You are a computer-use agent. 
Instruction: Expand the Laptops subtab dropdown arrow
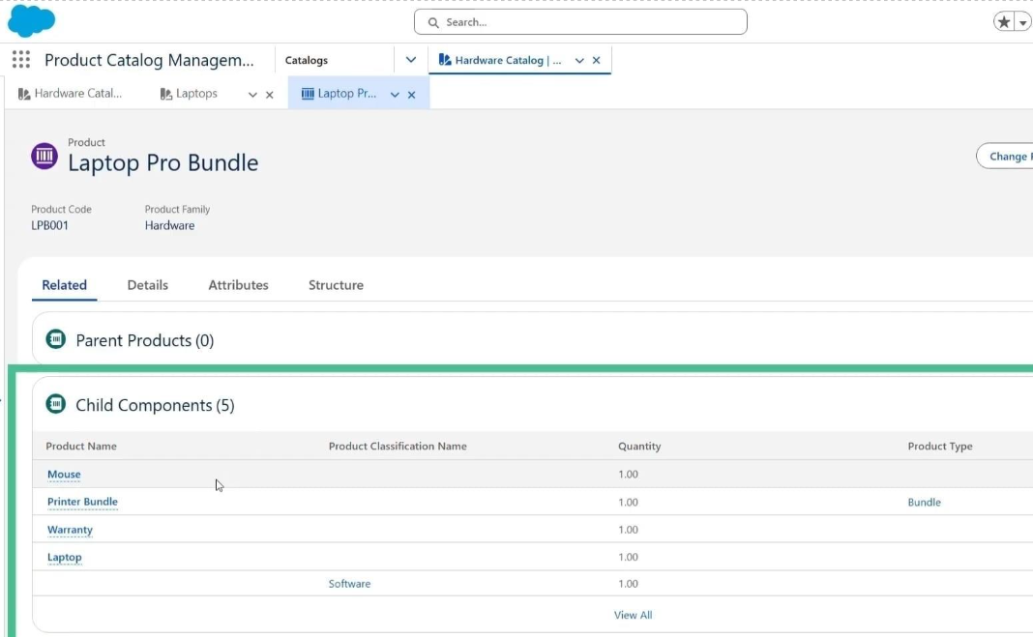click(x=252, y=95)
